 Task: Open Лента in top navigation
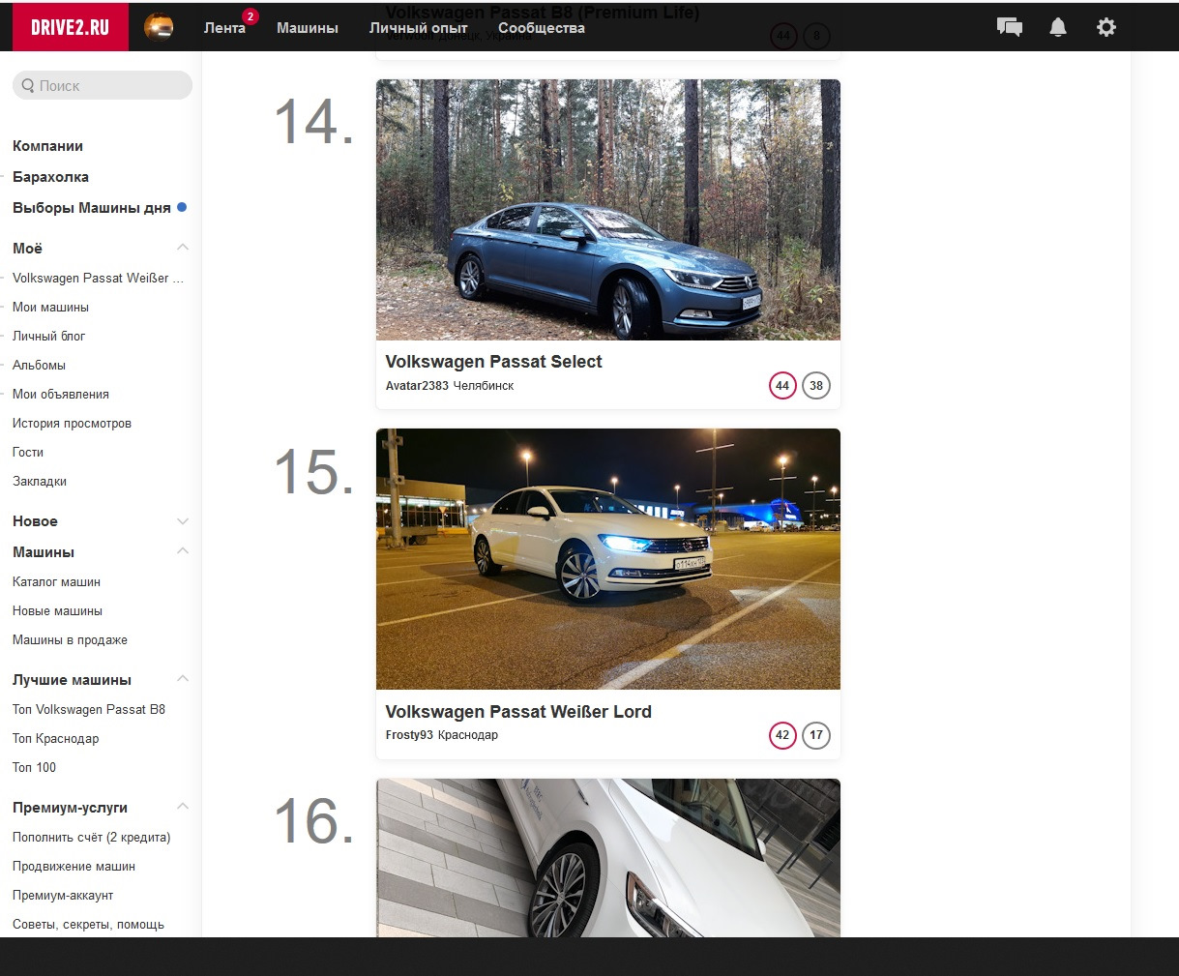click(x=224, y=28)
